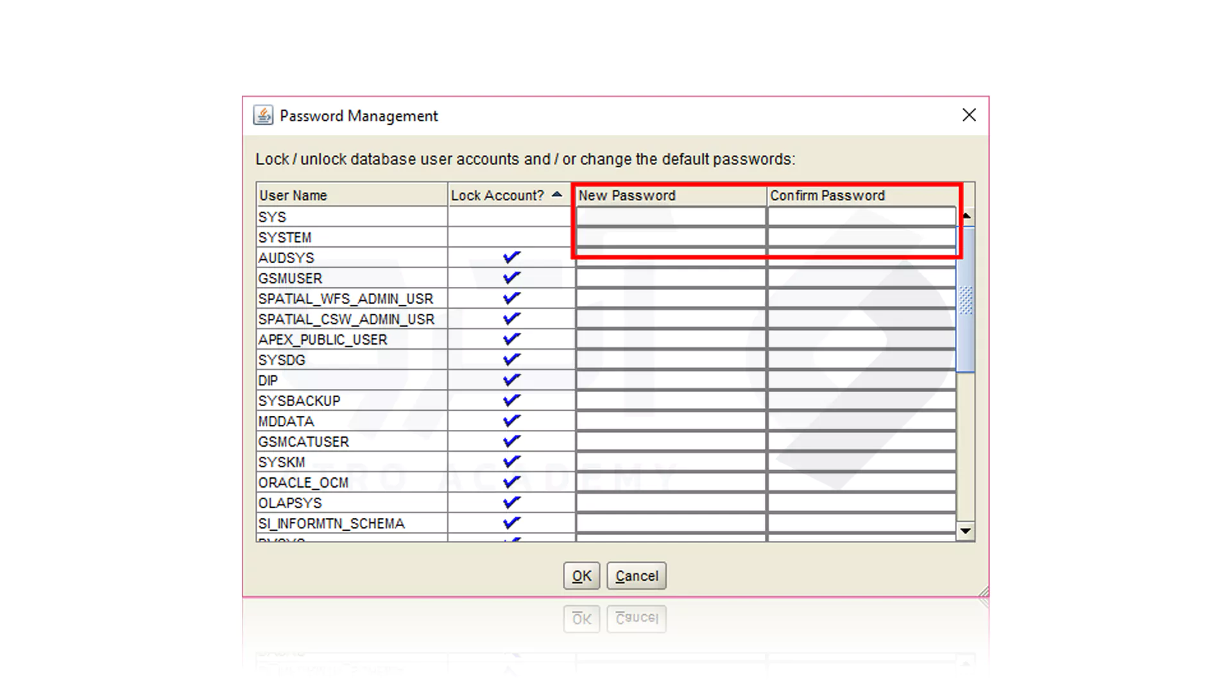Unlock the SYSDG account

tap(510, 359)
